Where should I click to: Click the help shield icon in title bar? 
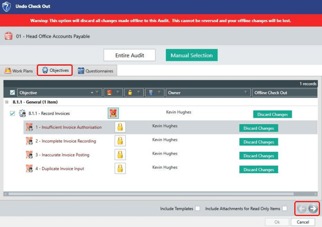pos(6,6)
